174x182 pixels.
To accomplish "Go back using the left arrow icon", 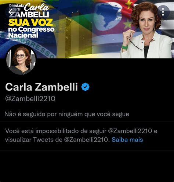I will (11, 12).
